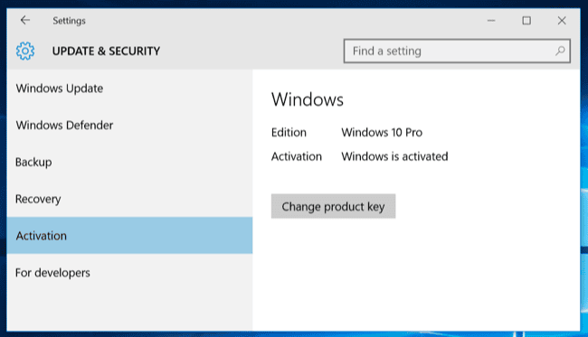This screenshot has width=588, height=337.
Task: Open the For developers section
Action: [x=129, y=273]
